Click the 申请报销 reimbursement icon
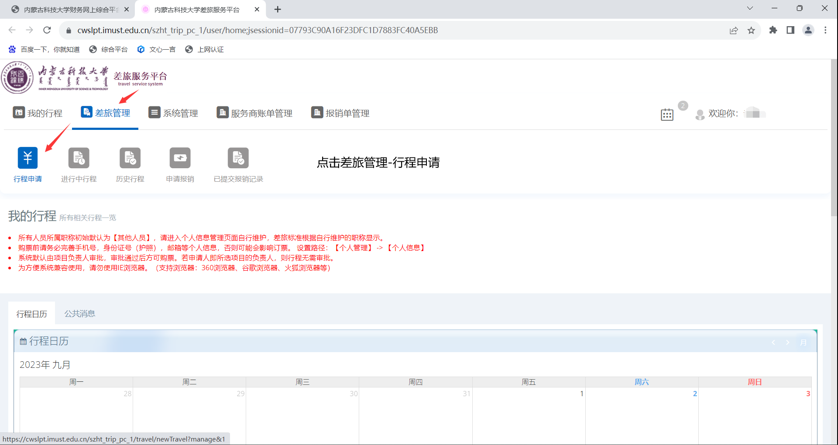The image size is (838, 445). click(x=180, y=158)
